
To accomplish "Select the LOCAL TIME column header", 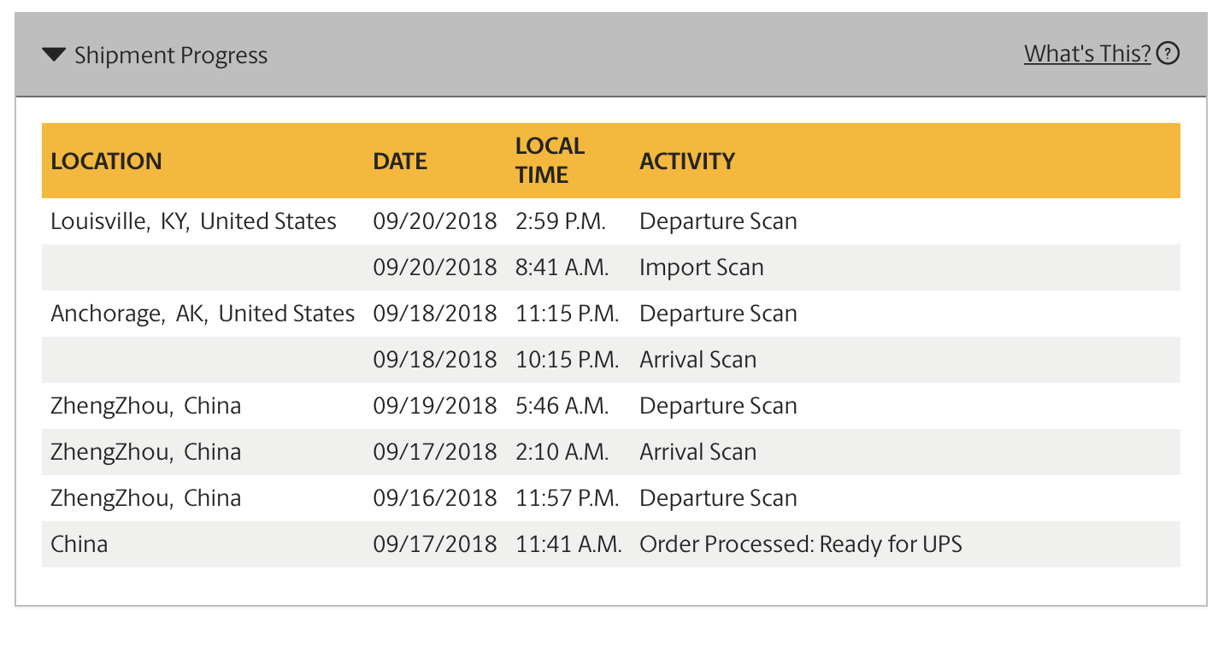I will tap(550, 160).
